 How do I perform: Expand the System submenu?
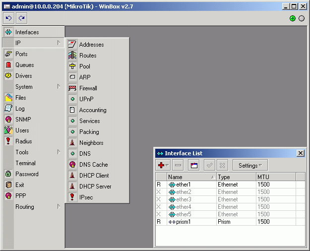click(x=33, y=87)
